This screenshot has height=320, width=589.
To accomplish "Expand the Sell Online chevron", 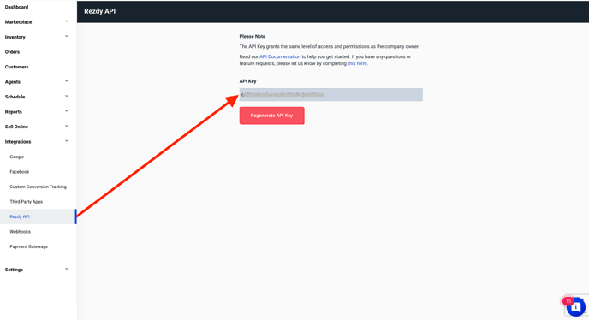I will pos(67,126).
